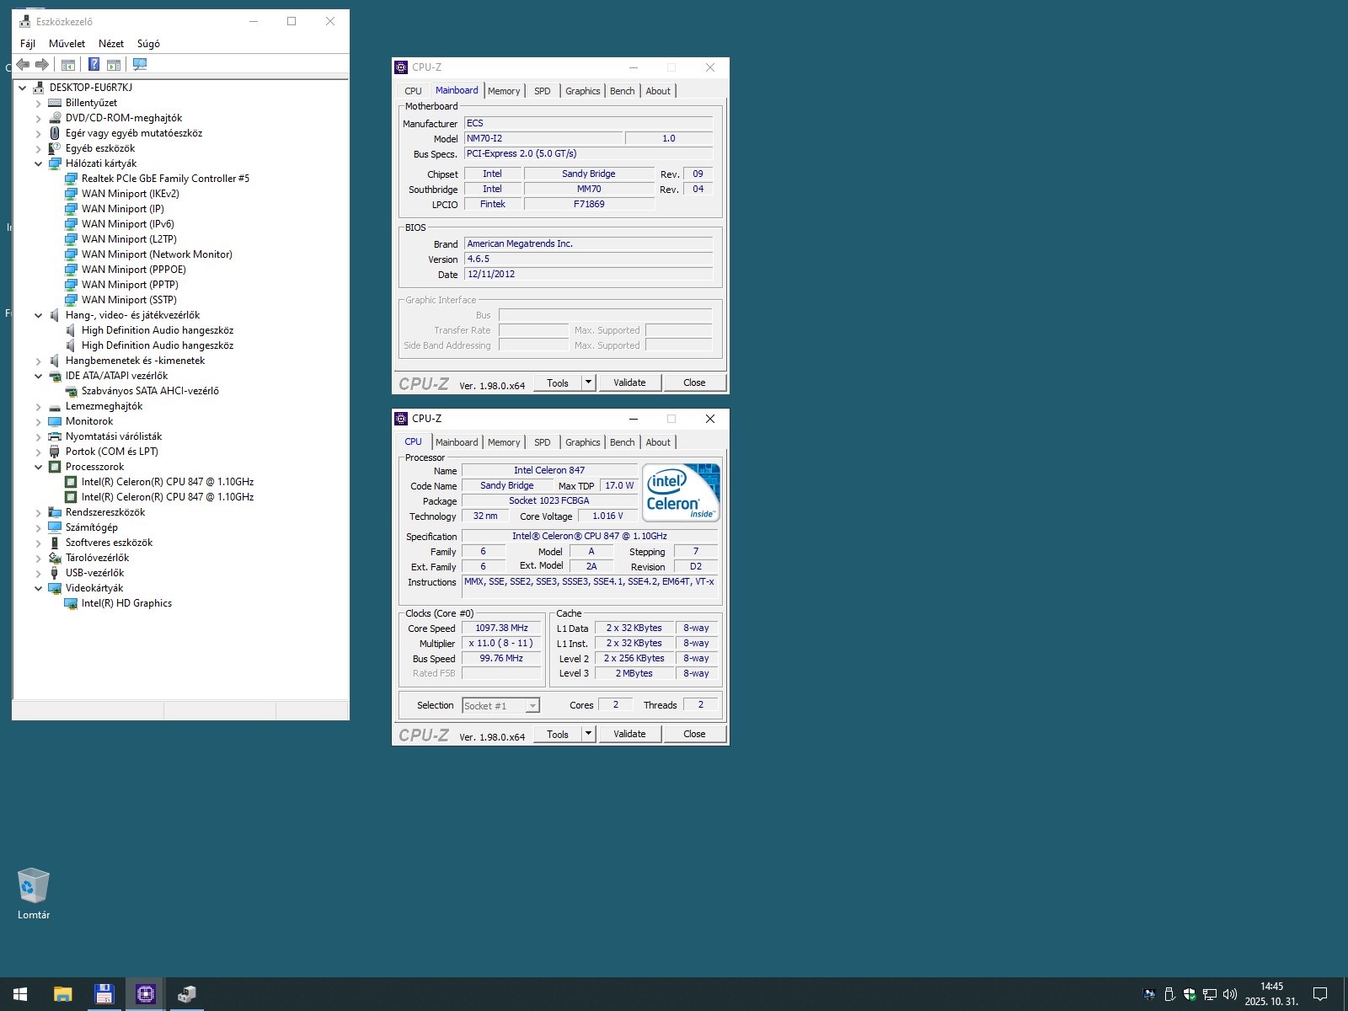Toggle the console tree toolbar icon

point(68,65)
